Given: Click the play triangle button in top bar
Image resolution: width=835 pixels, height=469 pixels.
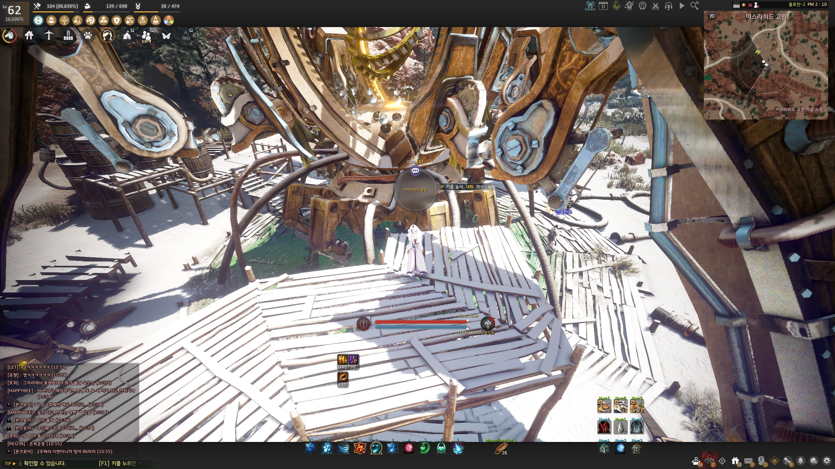Looking at the screenshot, I should click(682, 6).
